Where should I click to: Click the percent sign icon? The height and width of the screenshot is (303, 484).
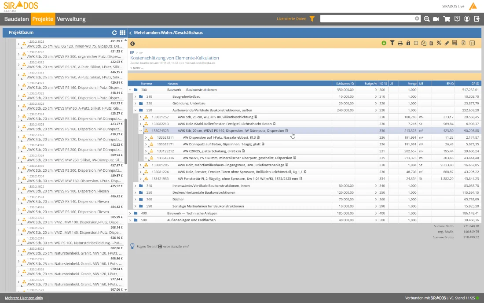[x=439, y=43]
